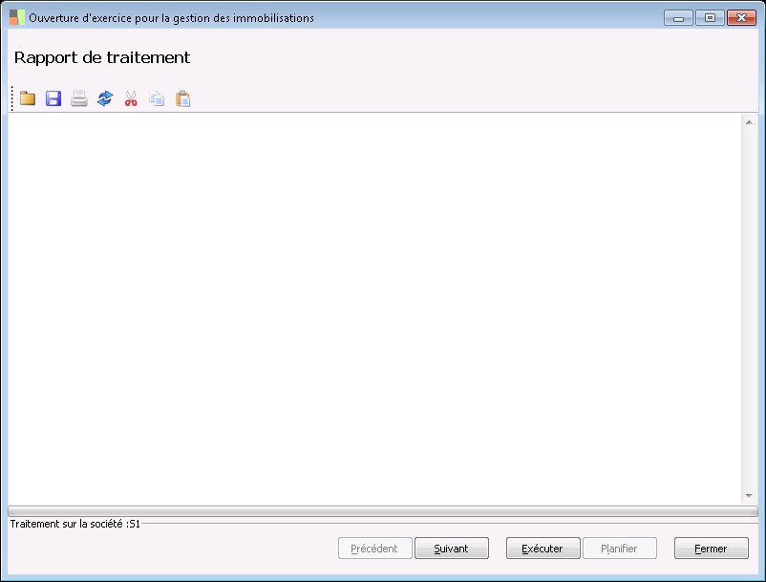Click inside the report text area
Viewport: 766px width, 582px height.
tap(374, 309)
